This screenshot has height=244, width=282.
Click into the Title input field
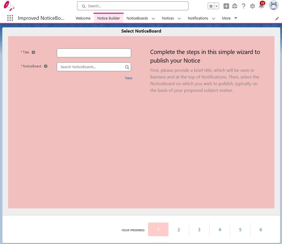94,53
